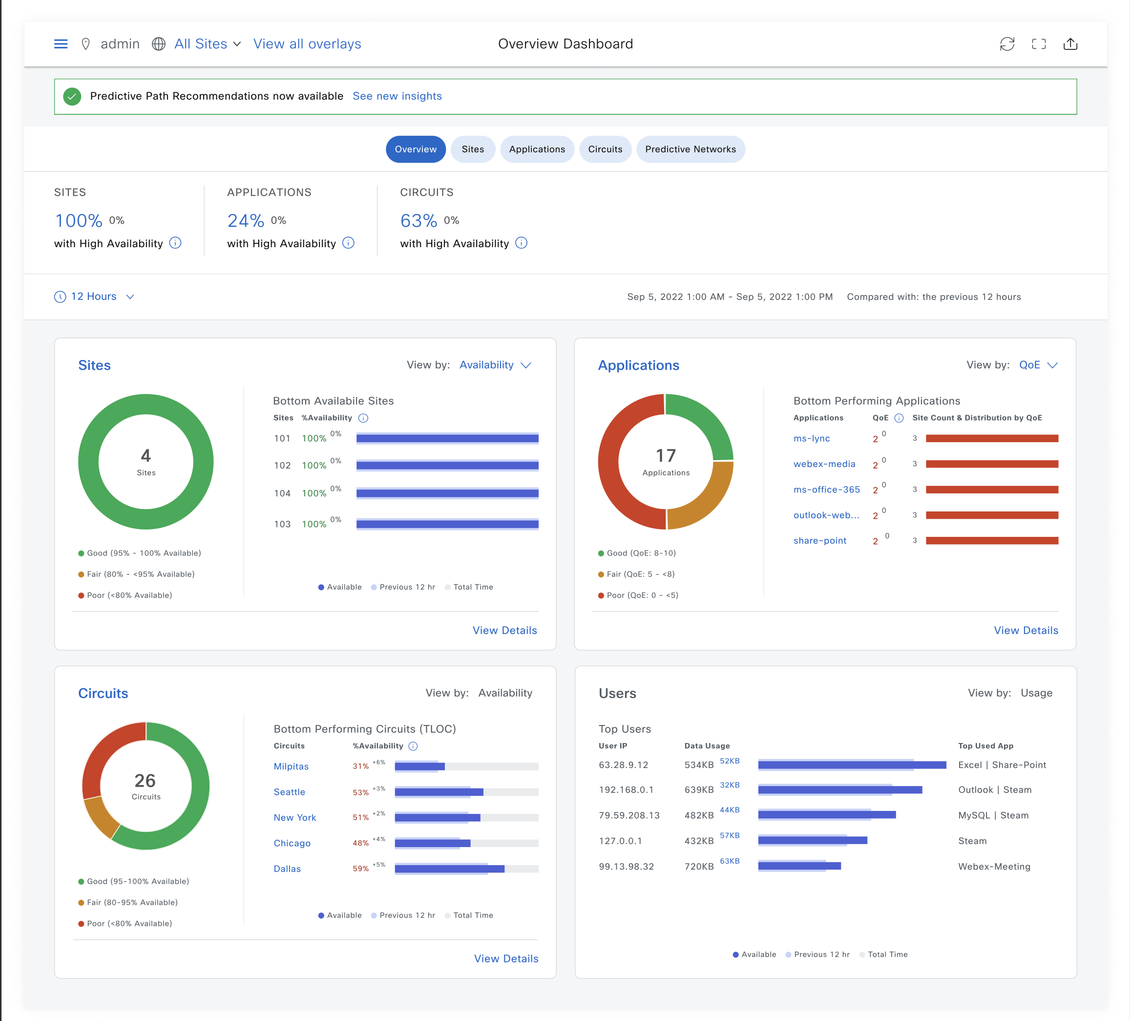Image resolution: width=1130 pixels, height=1021 pixels.
Task: Switch to the Predictive Networks tab
Action: pyautogui.click(x=690, y=149)
